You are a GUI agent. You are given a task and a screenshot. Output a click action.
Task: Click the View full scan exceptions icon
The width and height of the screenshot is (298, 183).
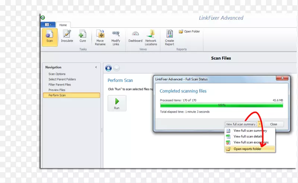228,142
